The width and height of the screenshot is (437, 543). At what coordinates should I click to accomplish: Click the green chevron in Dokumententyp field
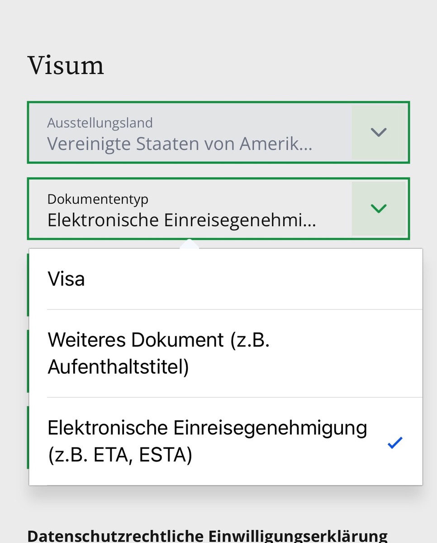(x=378, y=209)
